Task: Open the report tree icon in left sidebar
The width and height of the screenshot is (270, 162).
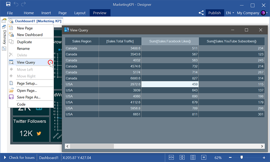Action: tap(4, 49)
